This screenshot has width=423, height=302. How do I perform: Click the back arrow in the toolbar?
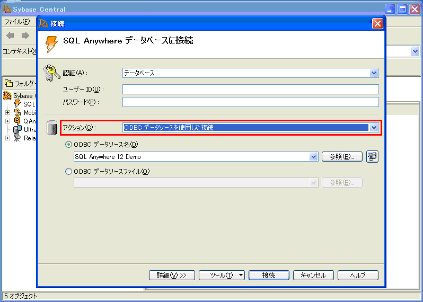10,35
